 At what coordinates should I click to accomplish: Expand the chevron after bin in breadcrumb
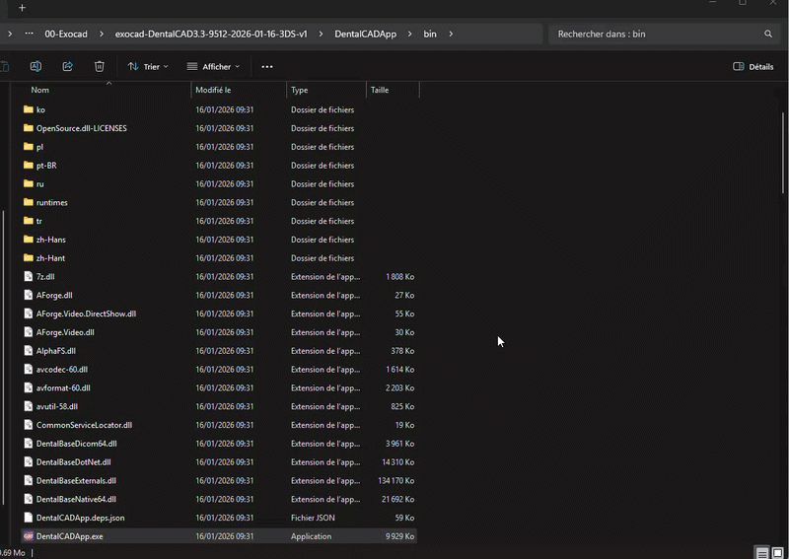point(451,34)
